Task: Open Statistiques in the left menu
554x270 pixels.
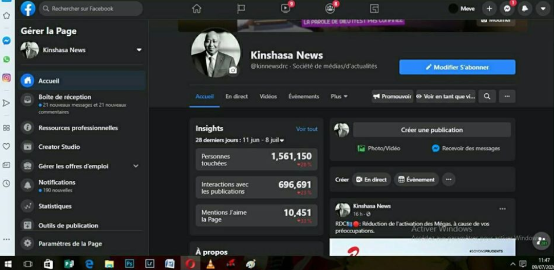Action: tap(82, 206)
